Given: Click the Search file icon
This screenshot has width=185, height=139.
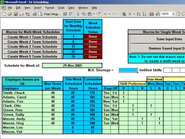Looking at the screenshot, I should click(x=27, y=14).
